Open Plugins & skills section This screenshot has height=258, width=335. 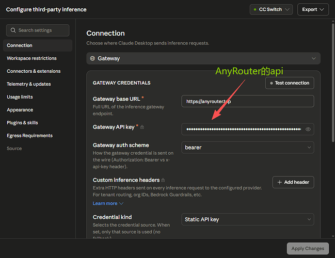(22, 123)
